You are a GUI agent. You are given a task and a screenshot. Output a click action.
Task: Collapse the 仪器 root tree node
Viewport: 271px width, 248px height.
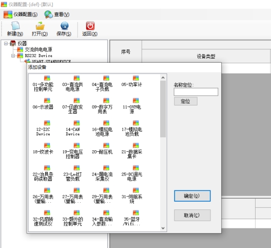click(x=6, y=43)
